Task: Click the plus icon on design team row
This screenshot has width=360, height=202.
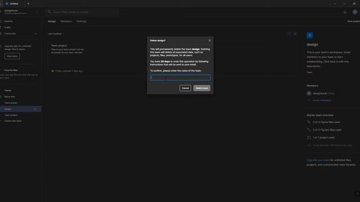Action: point(35,109)
